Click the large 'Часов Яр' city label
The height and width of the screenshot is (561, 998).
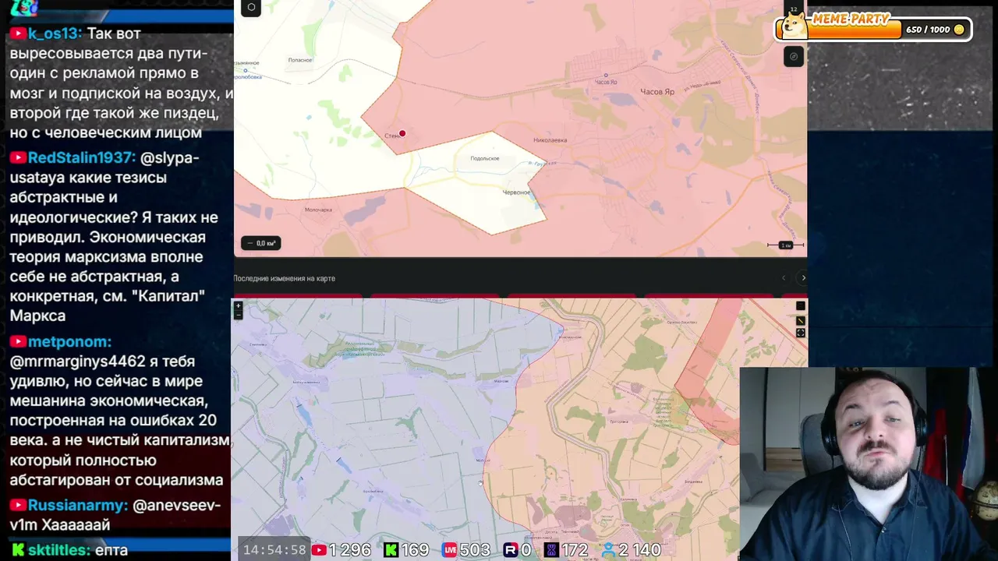click(657, 91)
